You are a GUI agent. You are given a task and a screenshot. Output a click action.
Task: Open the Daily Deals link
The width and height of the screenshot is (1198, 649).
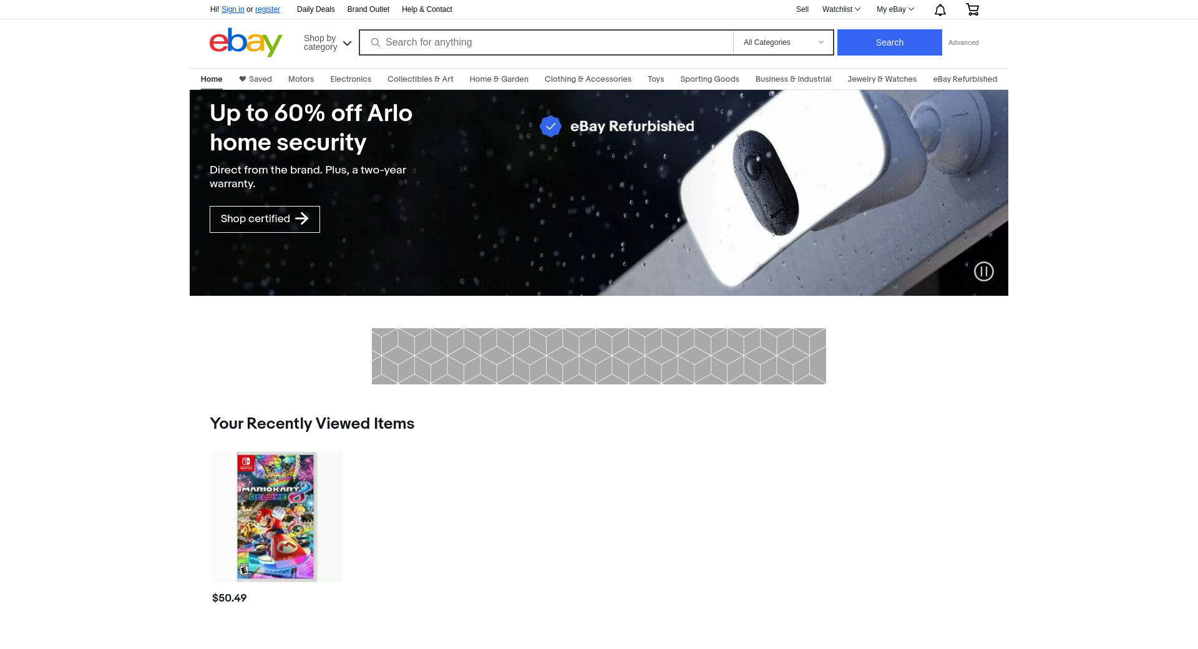(x=316, y=9)
